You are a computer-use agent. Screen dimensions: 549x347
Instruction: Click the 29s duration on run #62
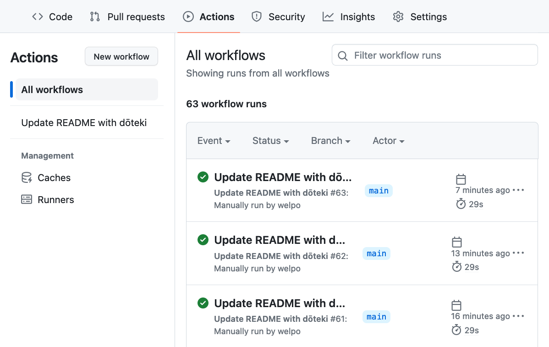coord(472,267)
